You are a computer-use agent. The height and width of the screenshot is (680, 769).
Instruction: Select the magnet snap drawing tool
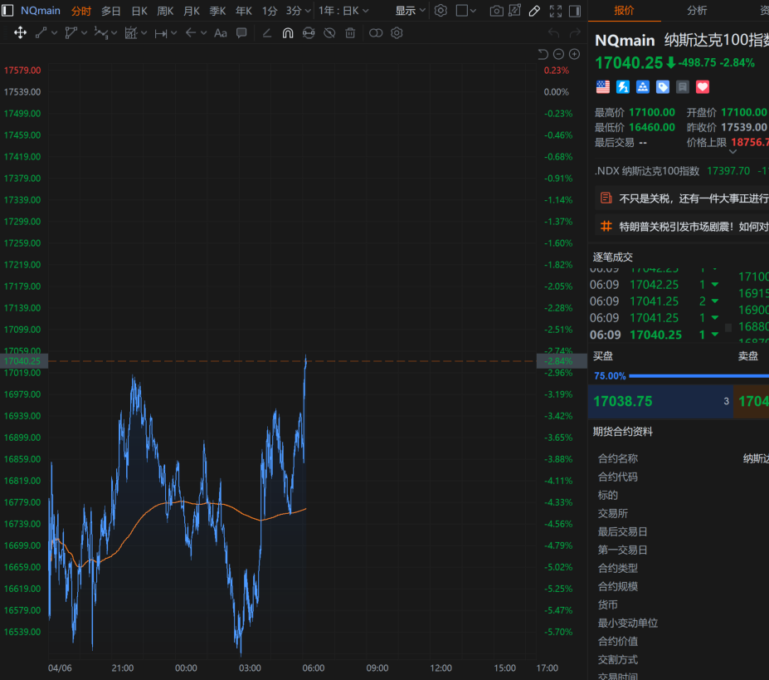(288, 33)
